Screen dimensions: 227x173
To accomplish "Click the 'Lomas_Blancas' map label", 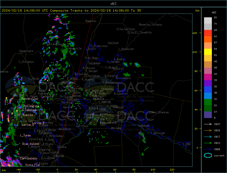I will click(159, 112).
